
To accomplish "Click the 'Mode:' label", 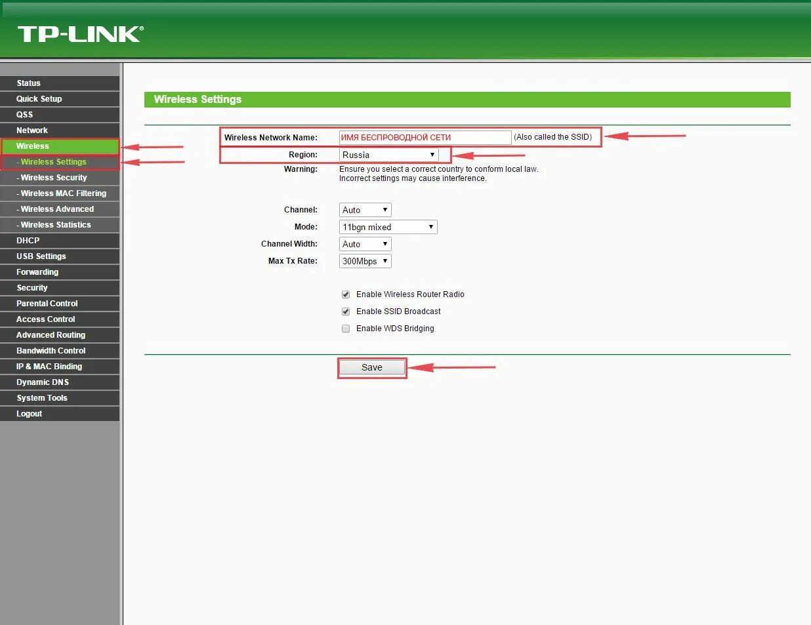I will point(306,227).
